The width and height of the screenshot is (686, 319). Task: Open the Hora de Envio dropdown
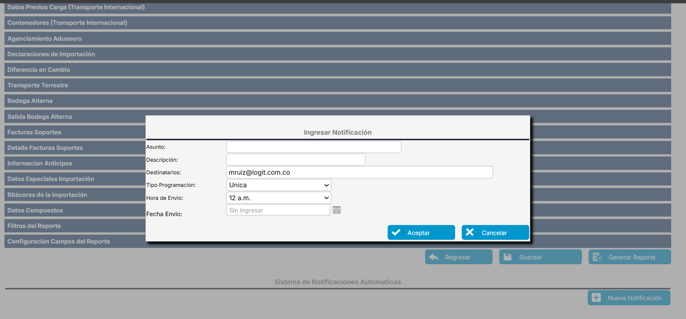278,198
